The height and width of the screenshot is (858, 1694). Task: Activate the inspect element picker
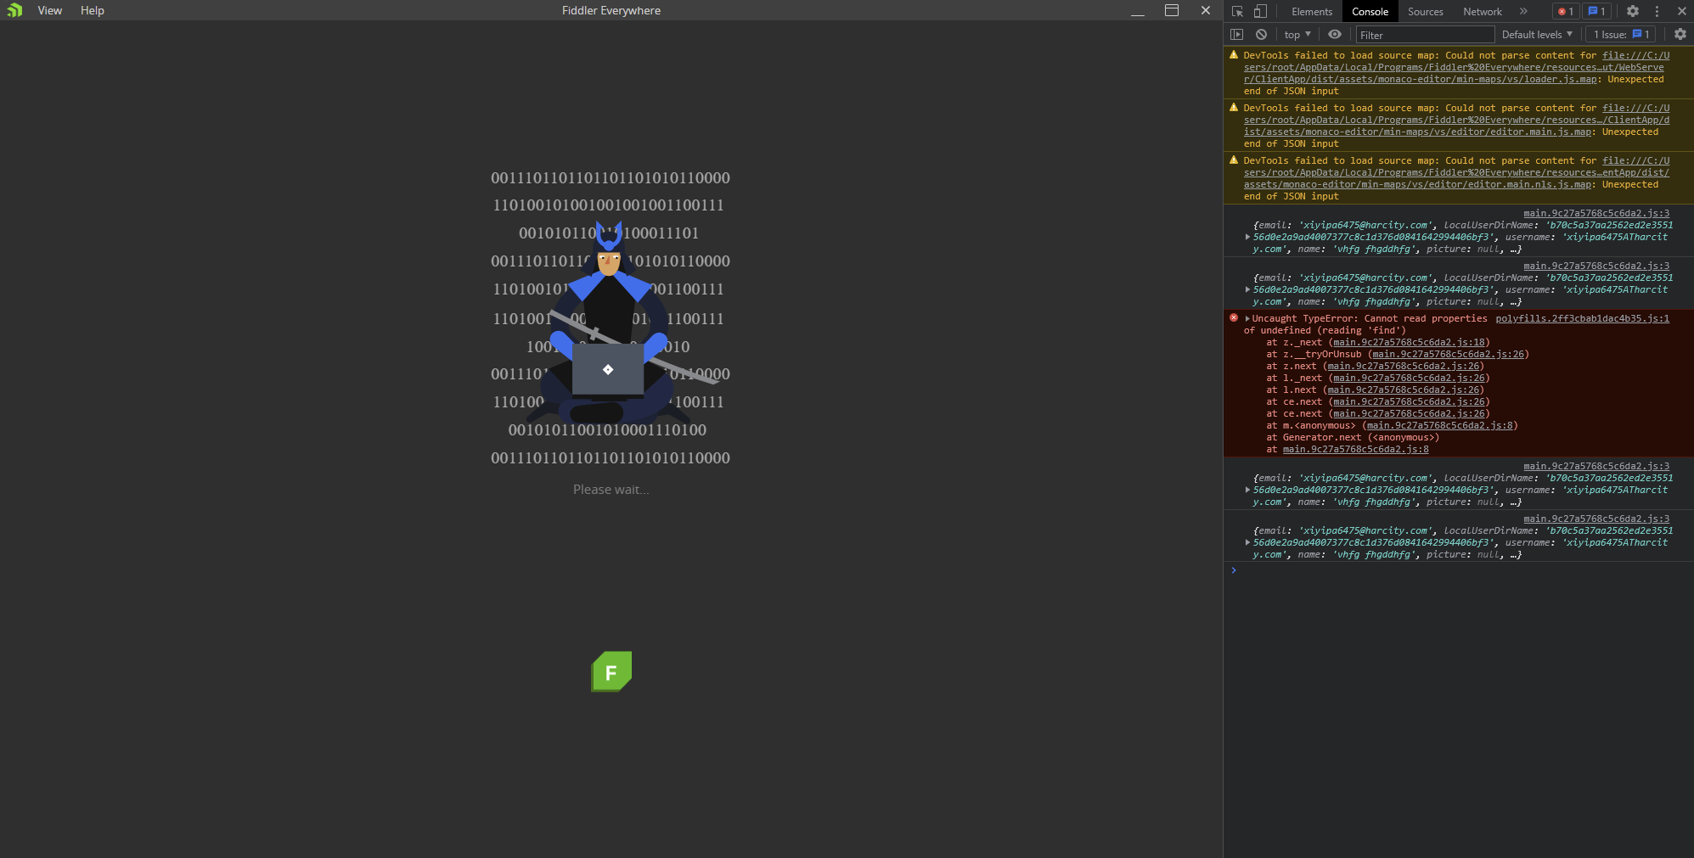1237,11
